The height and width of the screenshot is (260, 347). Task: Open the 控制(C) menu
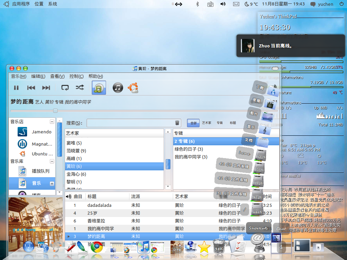click(76, 76)
